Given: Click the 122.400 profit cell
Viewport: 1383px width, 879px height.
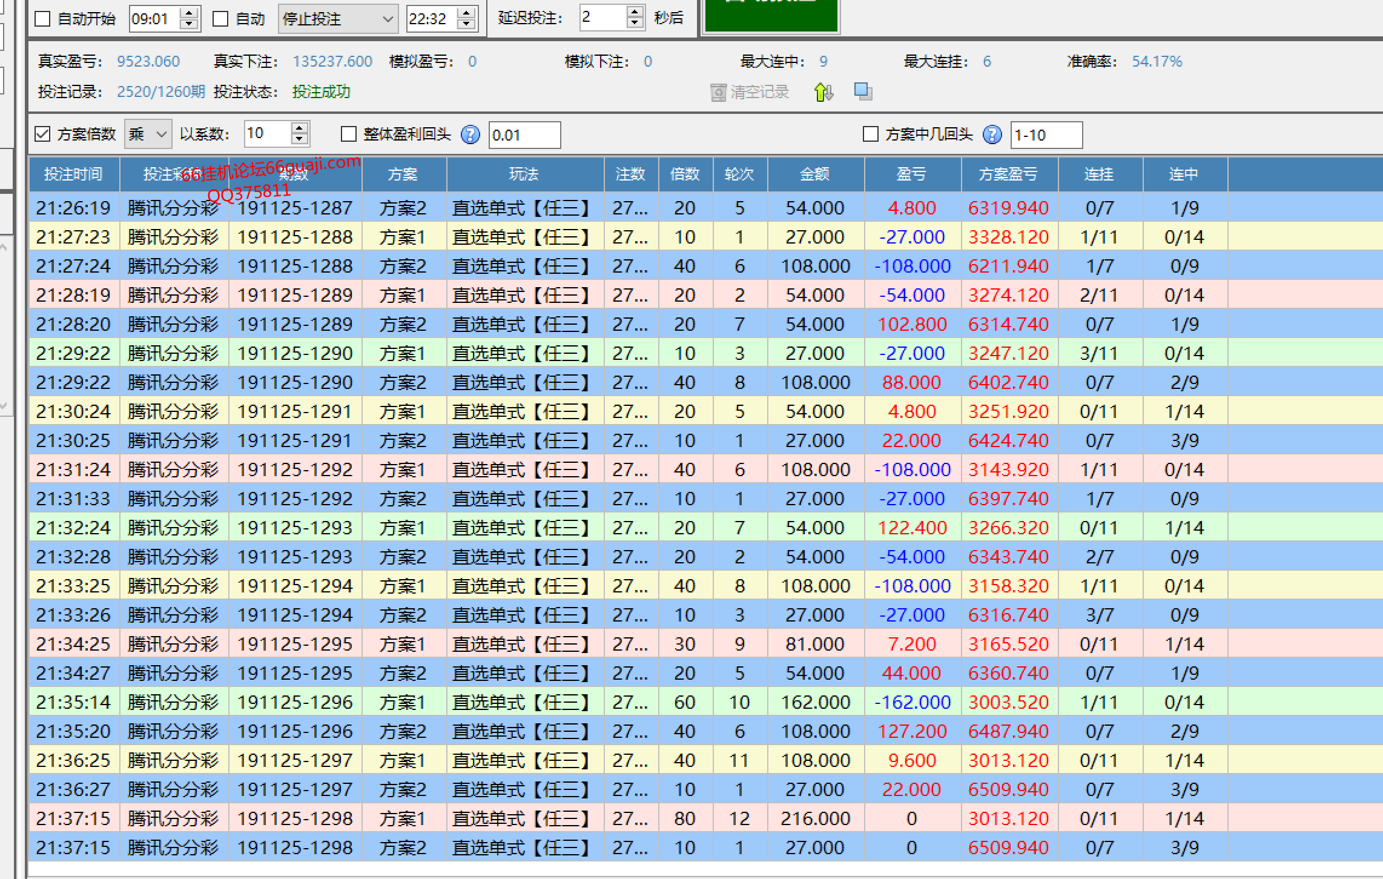Looking at the screenshot, I should 912,528.
